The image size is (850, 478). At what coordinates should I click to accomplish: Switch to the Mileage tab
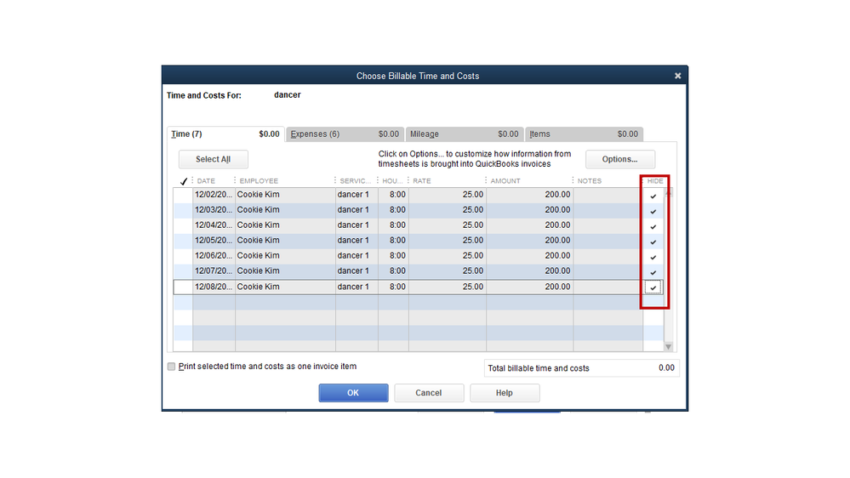[464, 134]
